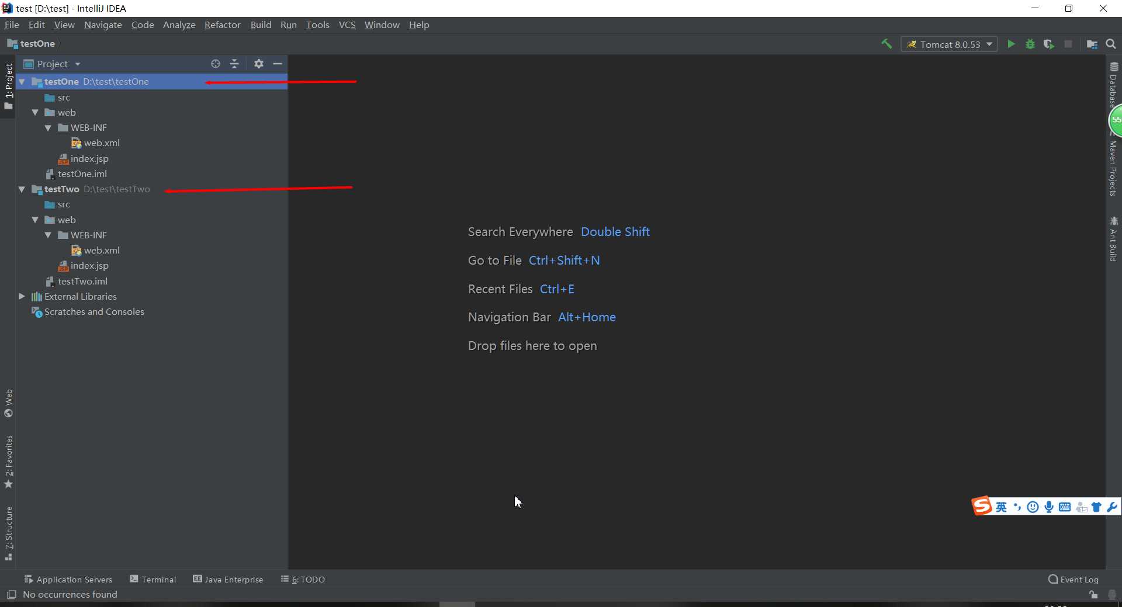
Task: Open Sogou soft keyboard icon
Action: click(1065, 507)
